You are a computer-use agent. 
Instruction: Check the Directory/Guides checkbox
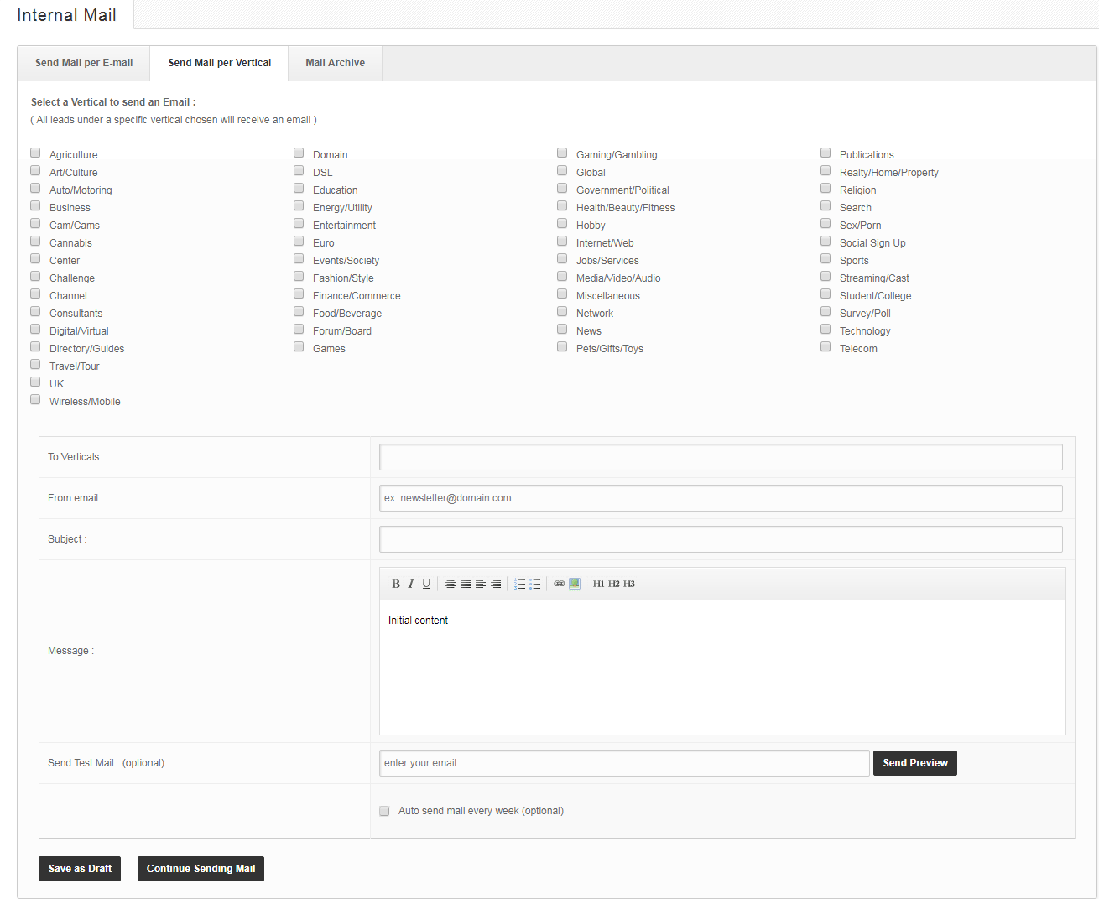coord(35,346)
